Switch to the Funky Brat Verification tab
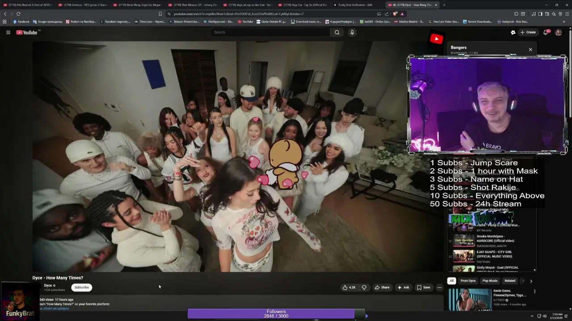Image resolution: width=572 pixels, height=321 pixels. tap(357, 5)
